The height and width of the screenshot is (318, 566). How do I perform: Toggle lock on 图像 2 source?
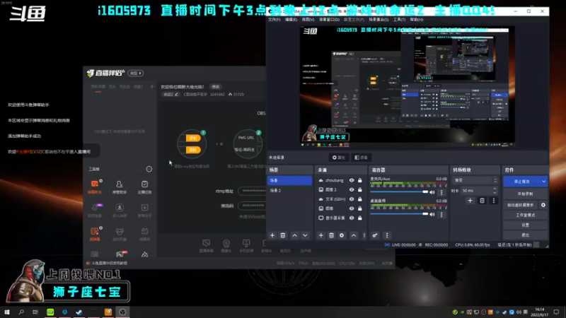360,189
